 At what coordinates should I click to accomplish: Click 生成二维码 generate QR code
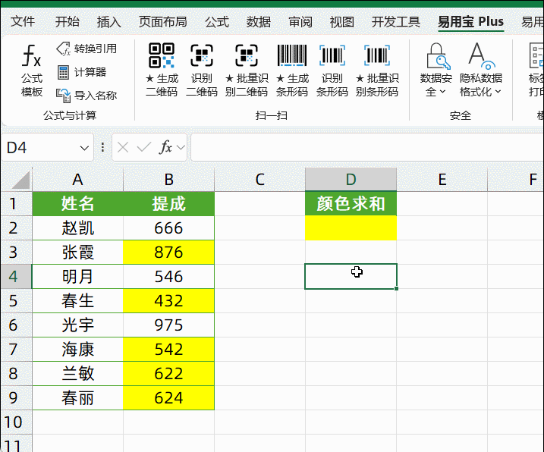(162, 70)
